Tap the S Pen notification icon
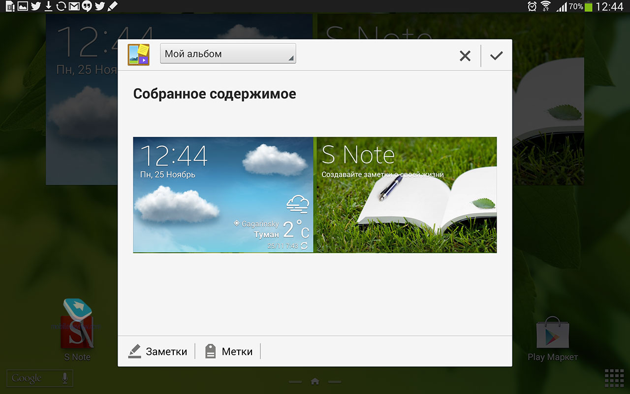Viewport: 630px width, 394px height. pyautogui.click(x=113, y=6)
